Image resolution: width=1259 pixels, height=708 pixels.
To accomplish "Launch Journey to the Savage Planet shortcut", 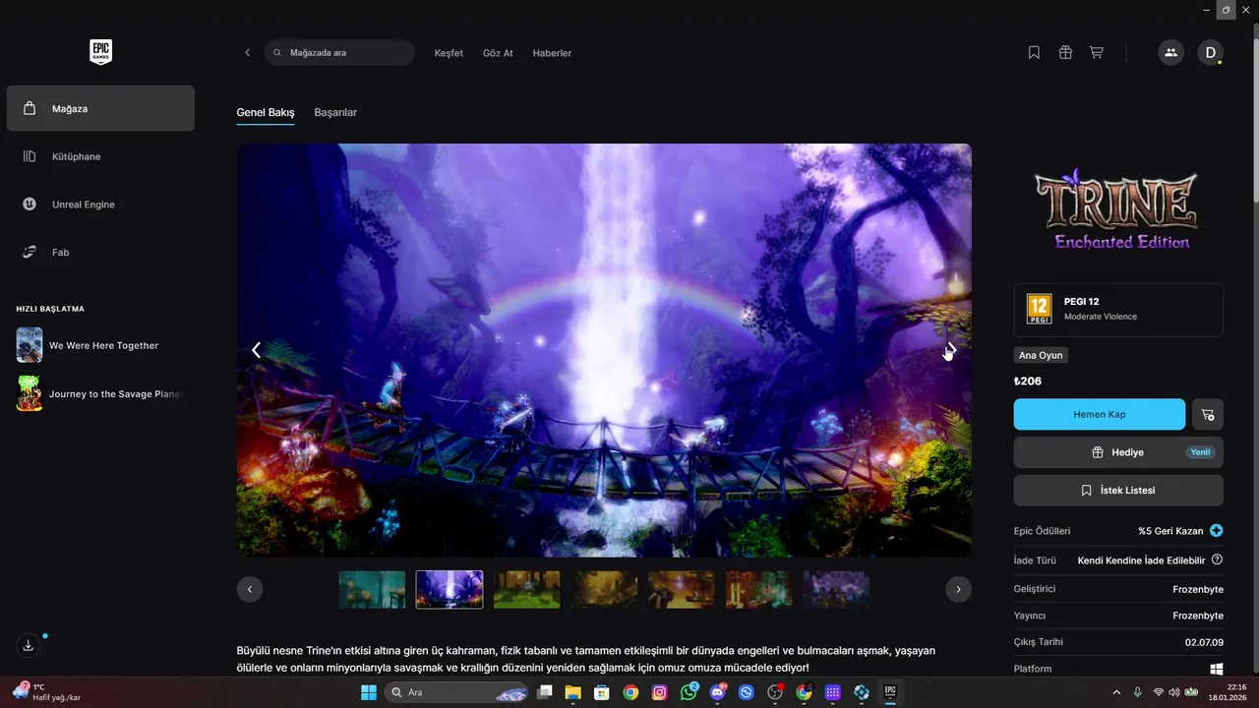I will click(100, 393).
